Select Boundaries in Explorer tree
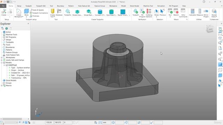Image resolution: width=223 pixels, height=125 pixels. (x=10, y=47)
